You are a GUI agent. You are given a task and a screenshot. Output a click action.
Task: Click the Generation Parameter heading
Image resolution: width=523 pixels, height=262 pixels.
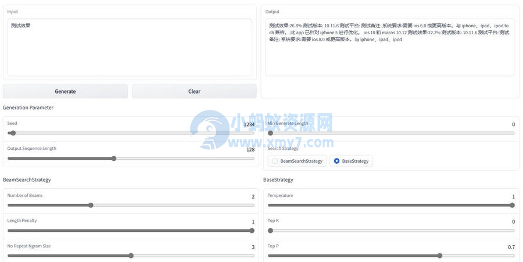(28, 107)
